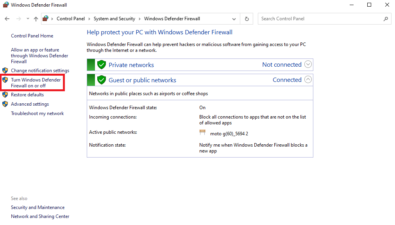This screenshot has height=225, width=395.
Task: Click the search magnifier icon
Action: [386, 19]
